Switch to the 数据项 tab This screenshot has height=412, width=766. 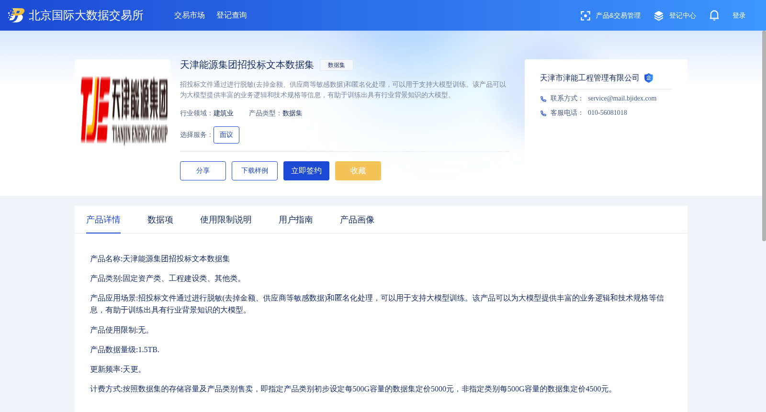(x=160, y=220)
